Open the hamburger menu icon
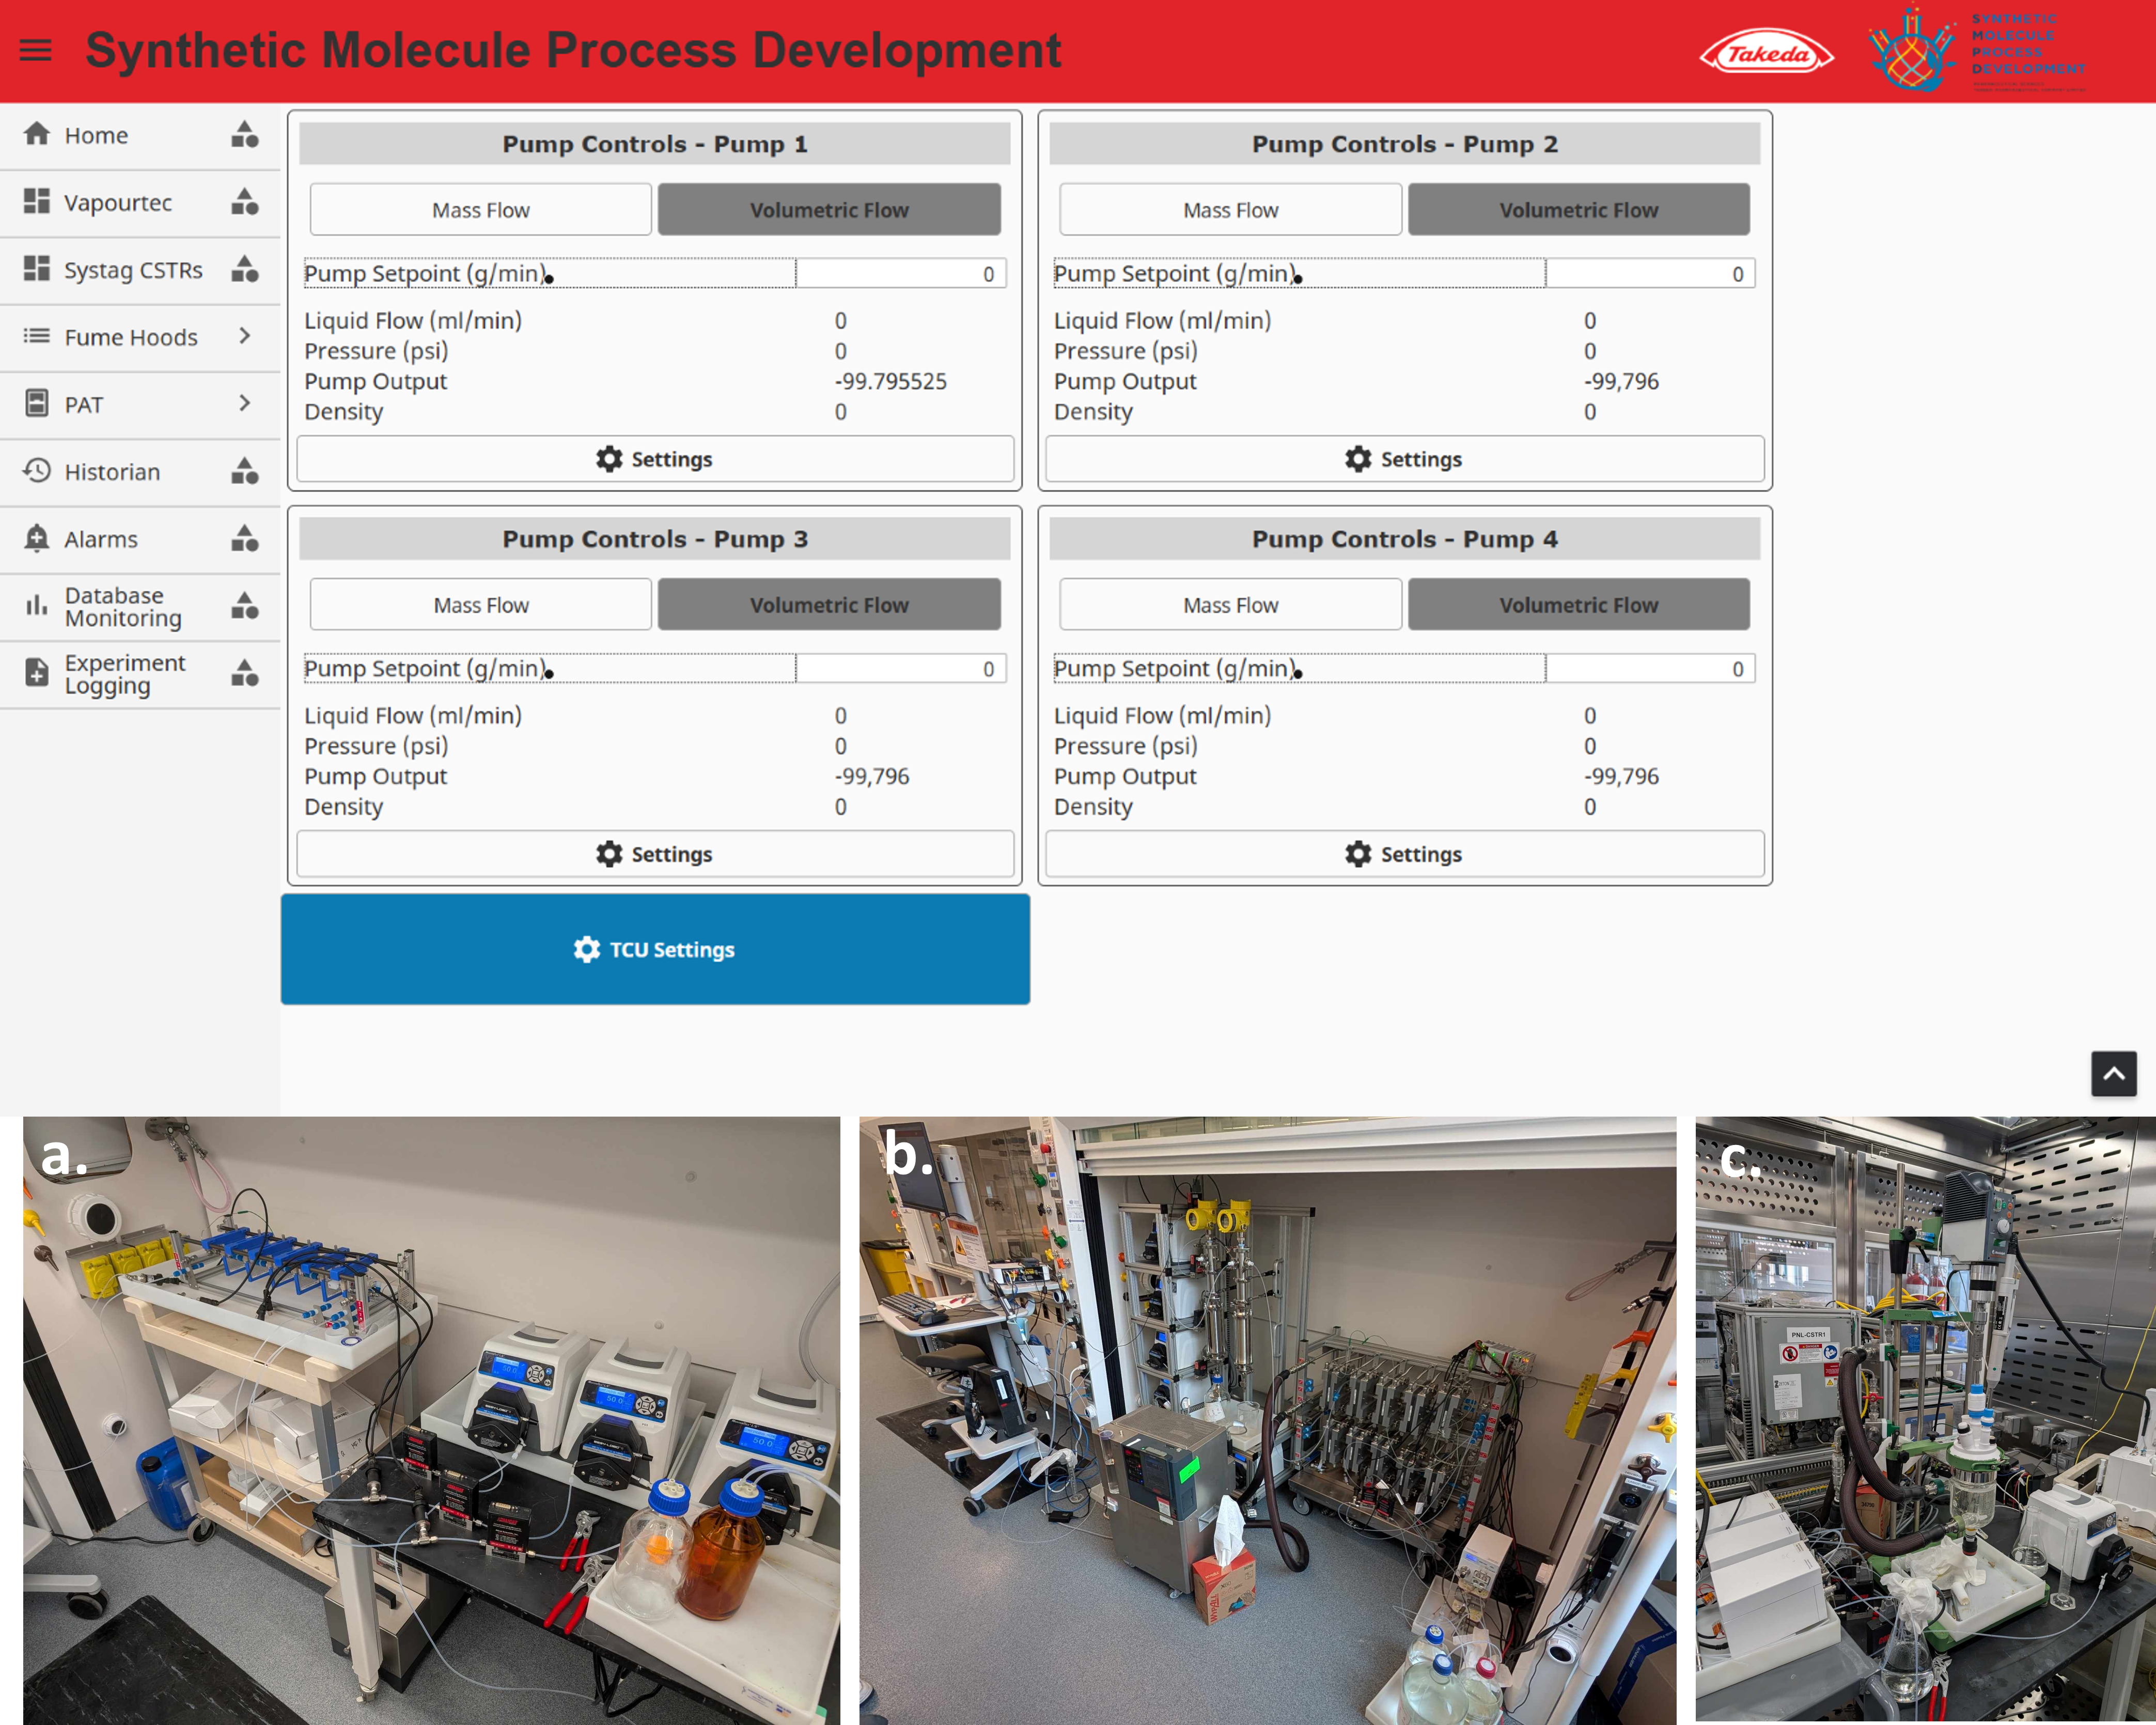The width and height of the screenshot is (2156, 1725). (x=36, y=50)
